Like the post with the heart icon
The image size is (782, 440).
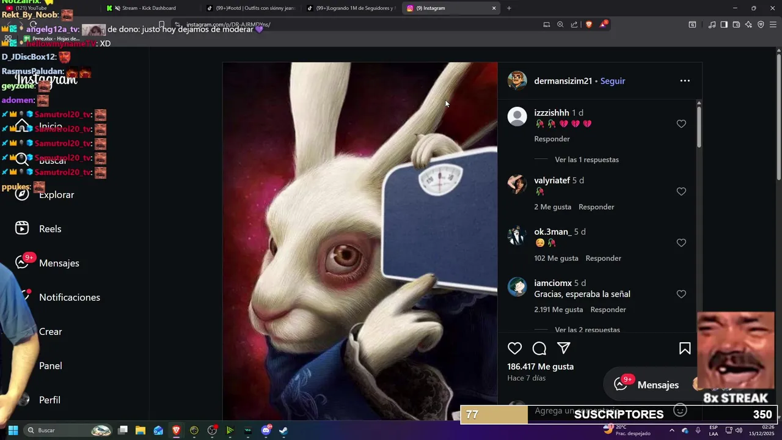[x=515, y=348]
